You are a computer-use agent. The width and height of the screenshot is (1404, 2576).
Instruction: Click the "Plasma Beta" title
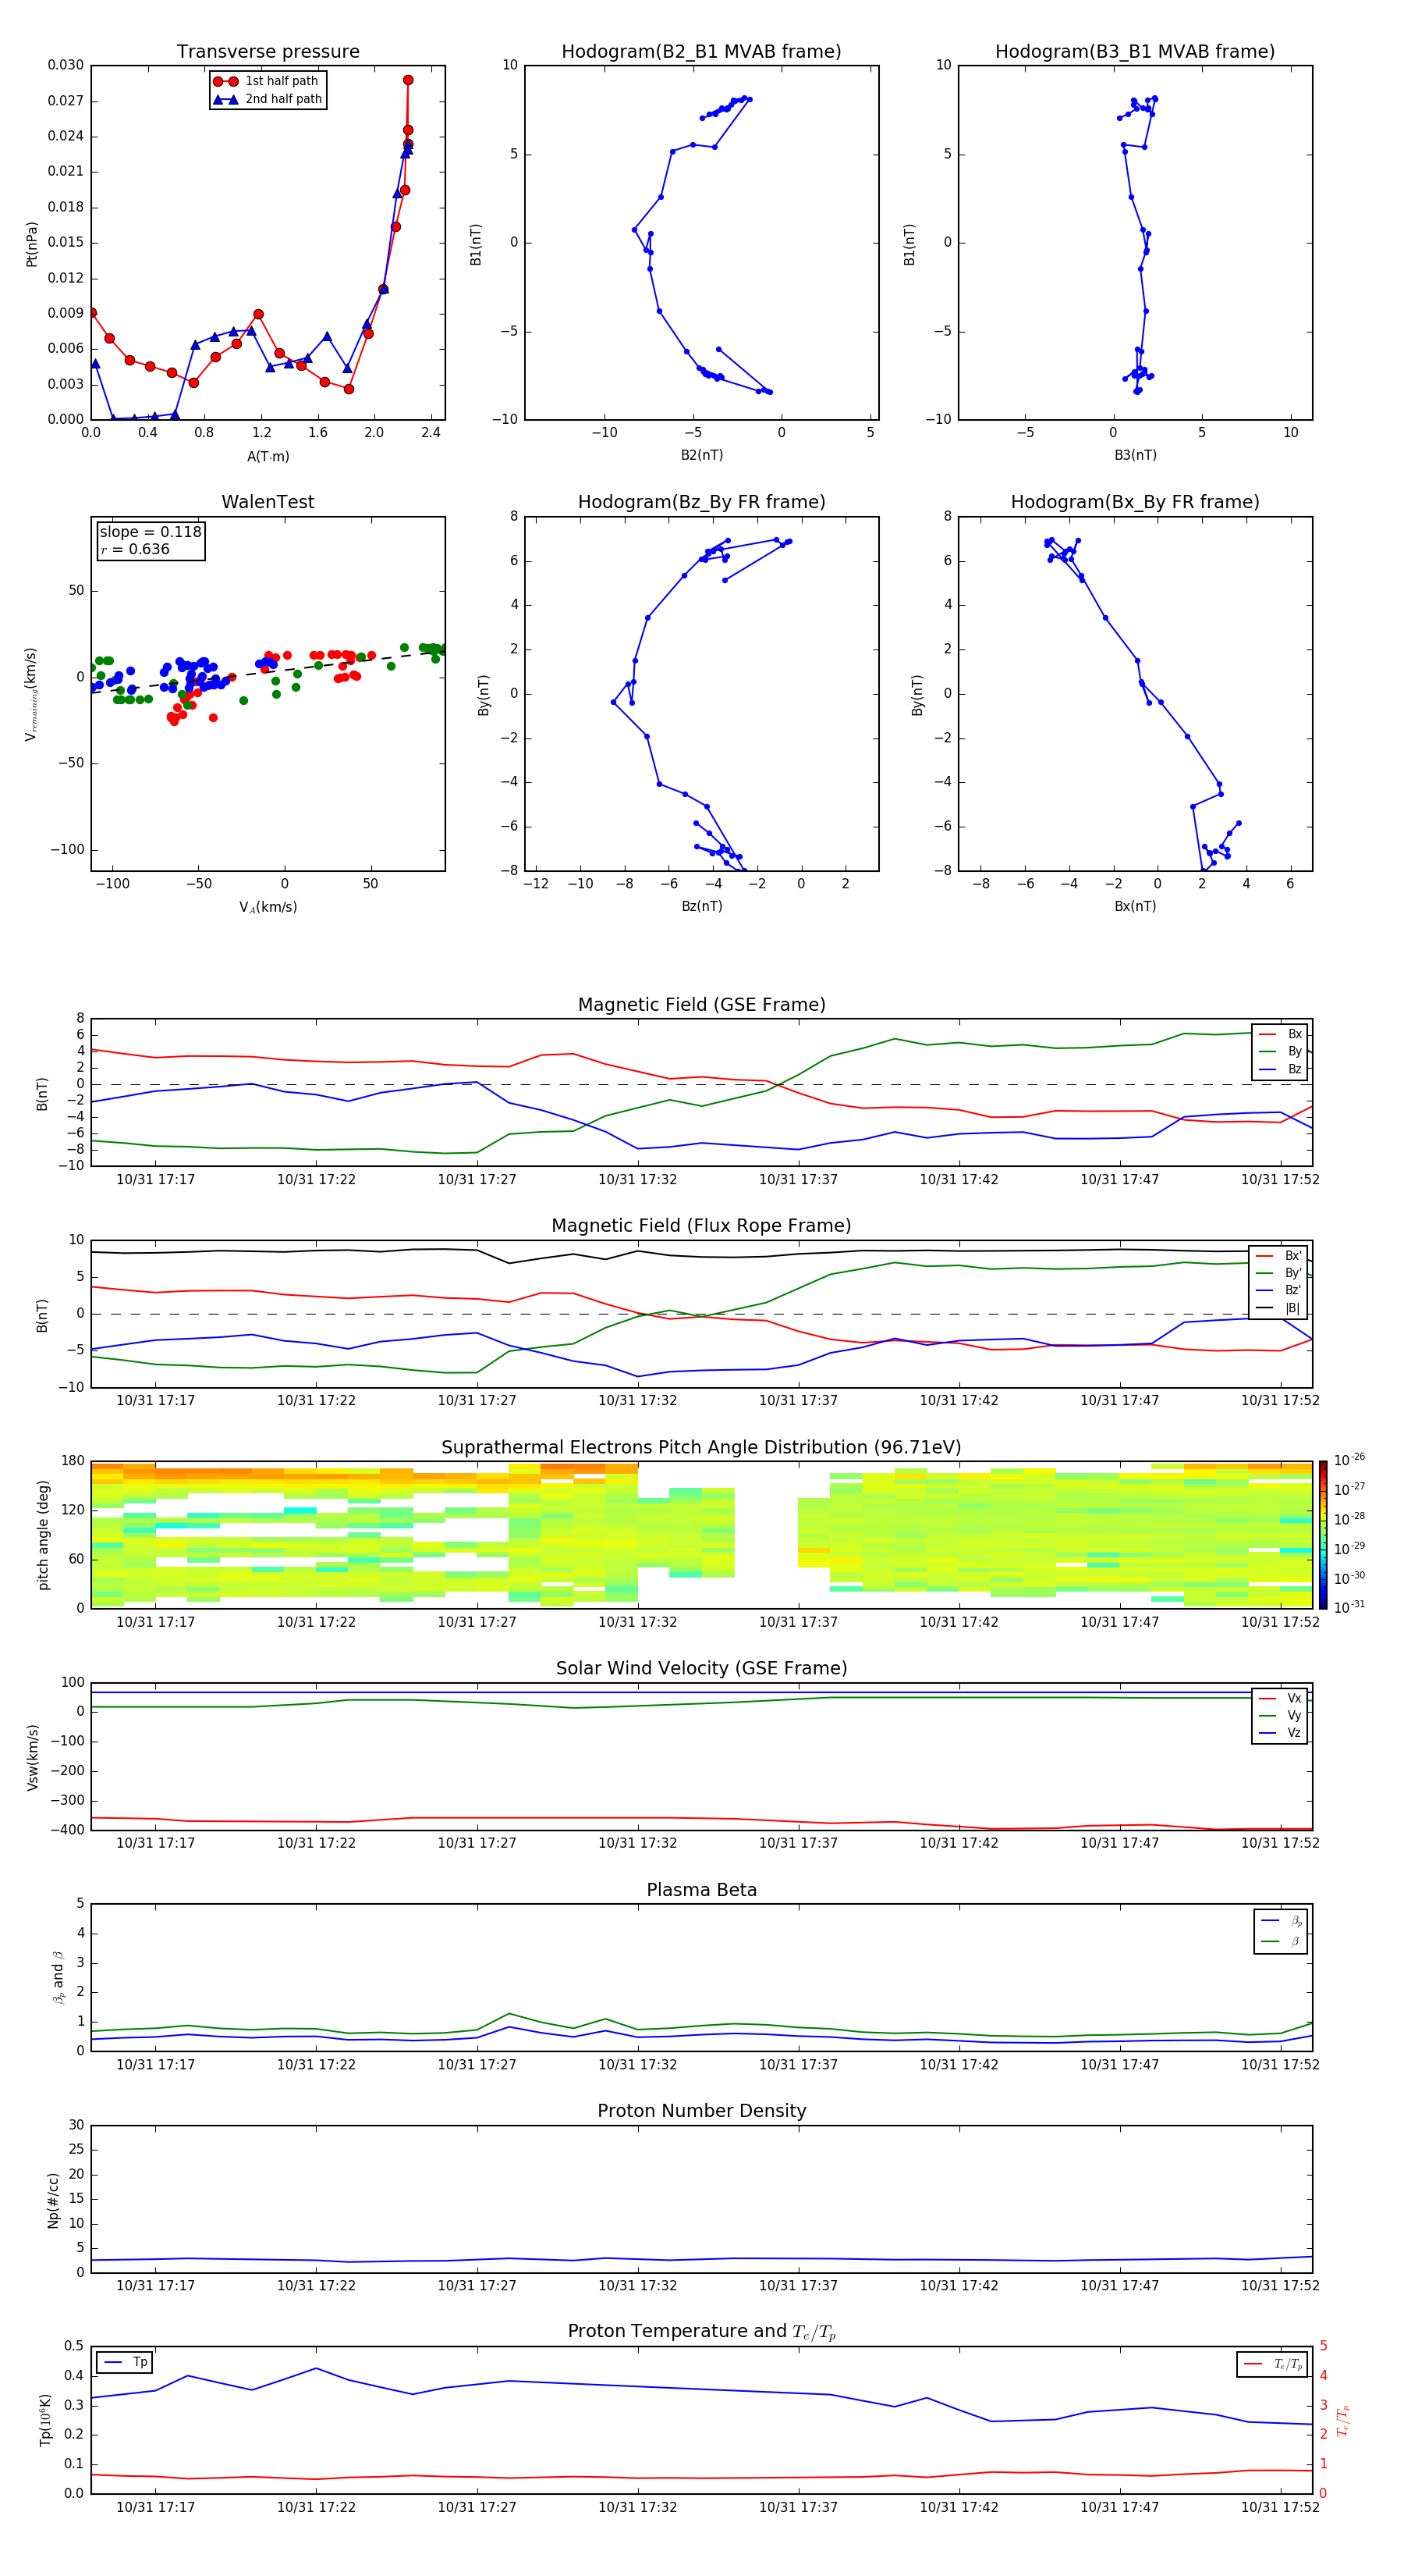coord(701,1890)
